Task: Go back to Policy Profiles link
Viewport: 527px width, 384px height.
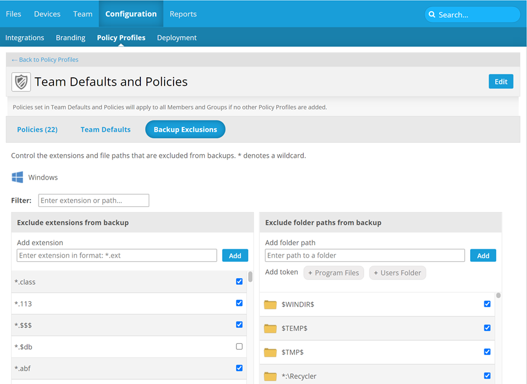Action: (45, 60)
